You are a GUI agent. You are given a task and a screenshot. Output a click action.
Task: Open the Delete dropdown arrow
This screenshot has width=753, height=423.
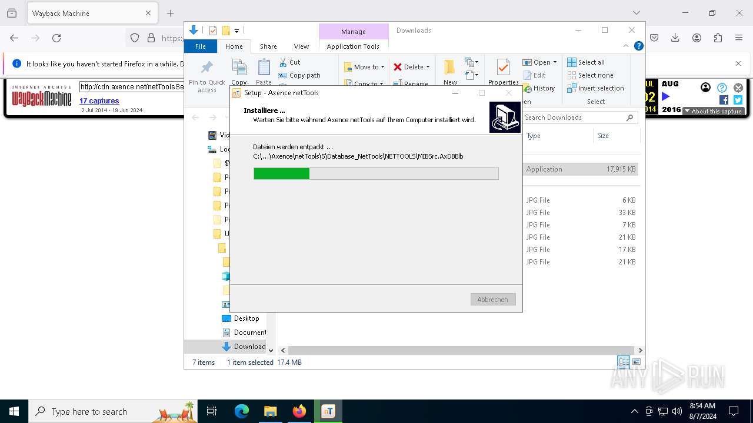click(428, 67)
